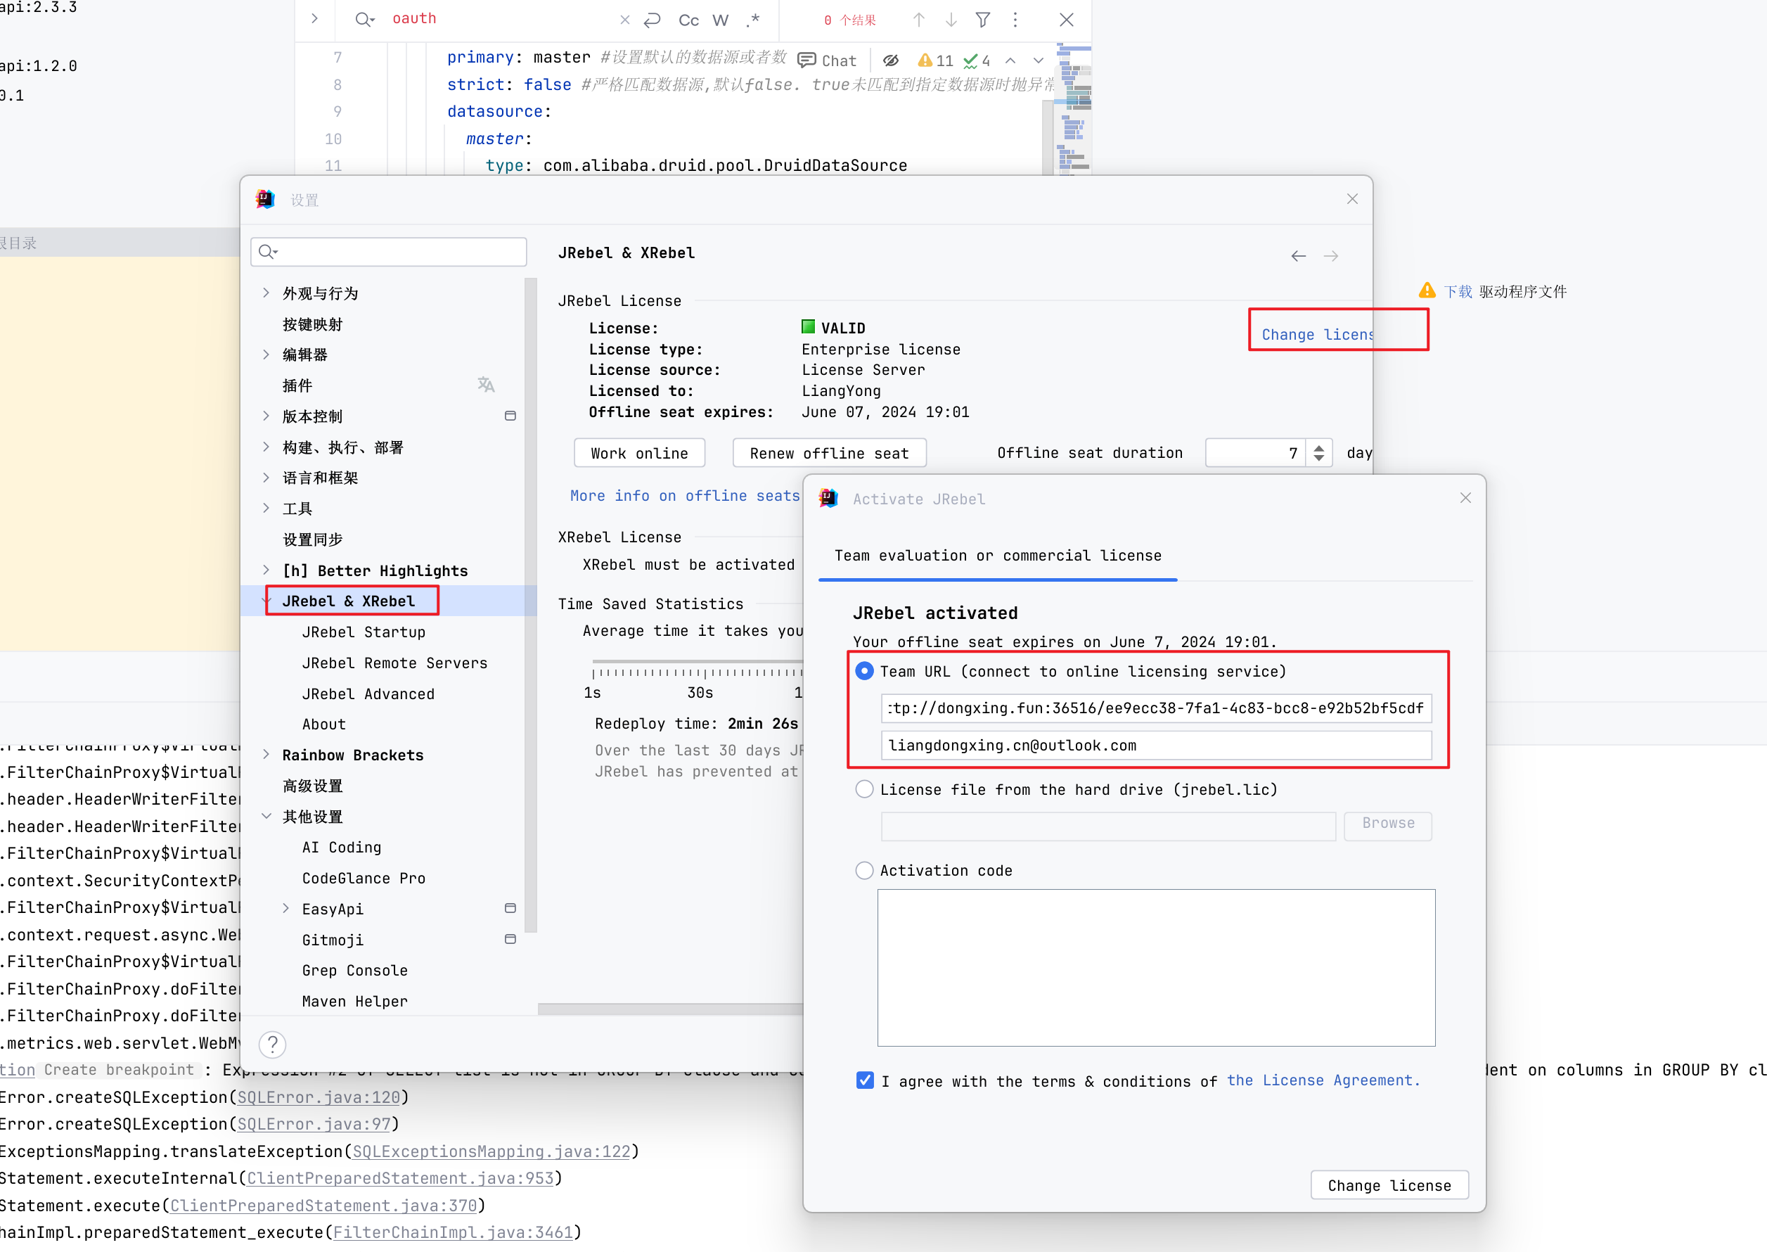Click Change license button in Activate dialog
The height and width of the screenshot is (1252, 1767).
pos(1389,1186)
